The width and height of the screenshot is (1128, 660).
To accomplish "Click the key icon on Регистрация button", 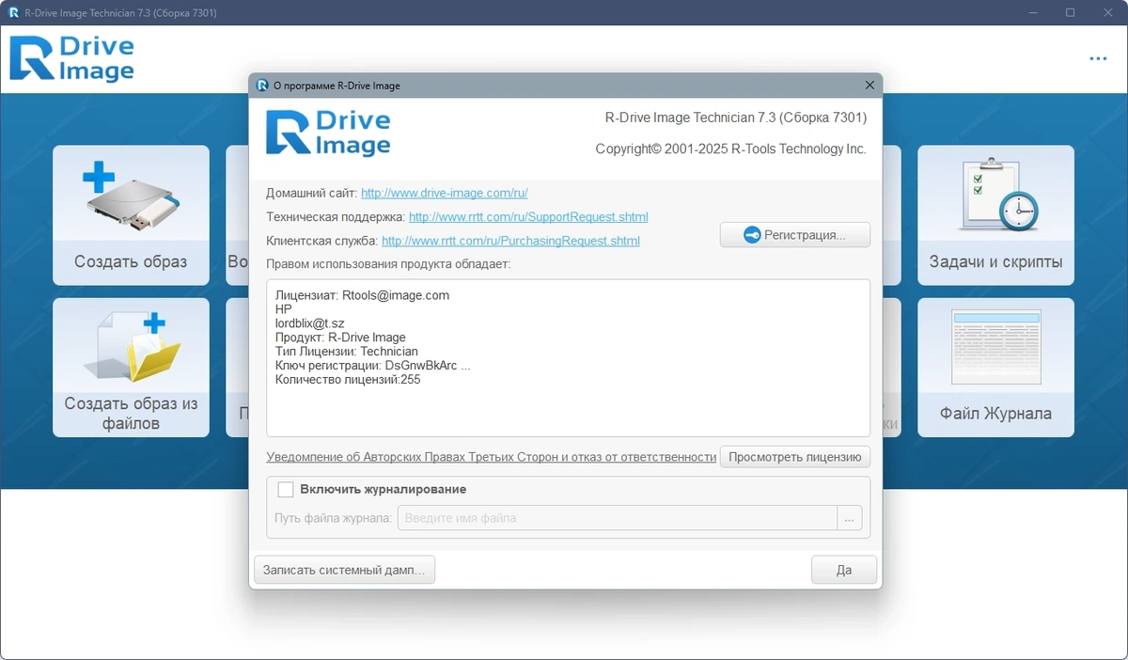I will pos(751,235).
